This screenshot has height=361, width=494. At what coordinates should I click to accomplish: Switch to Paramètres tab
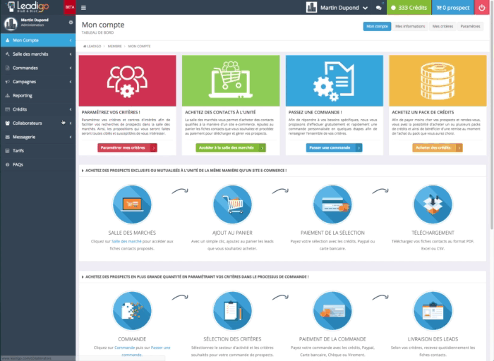(x=470, y=26)
